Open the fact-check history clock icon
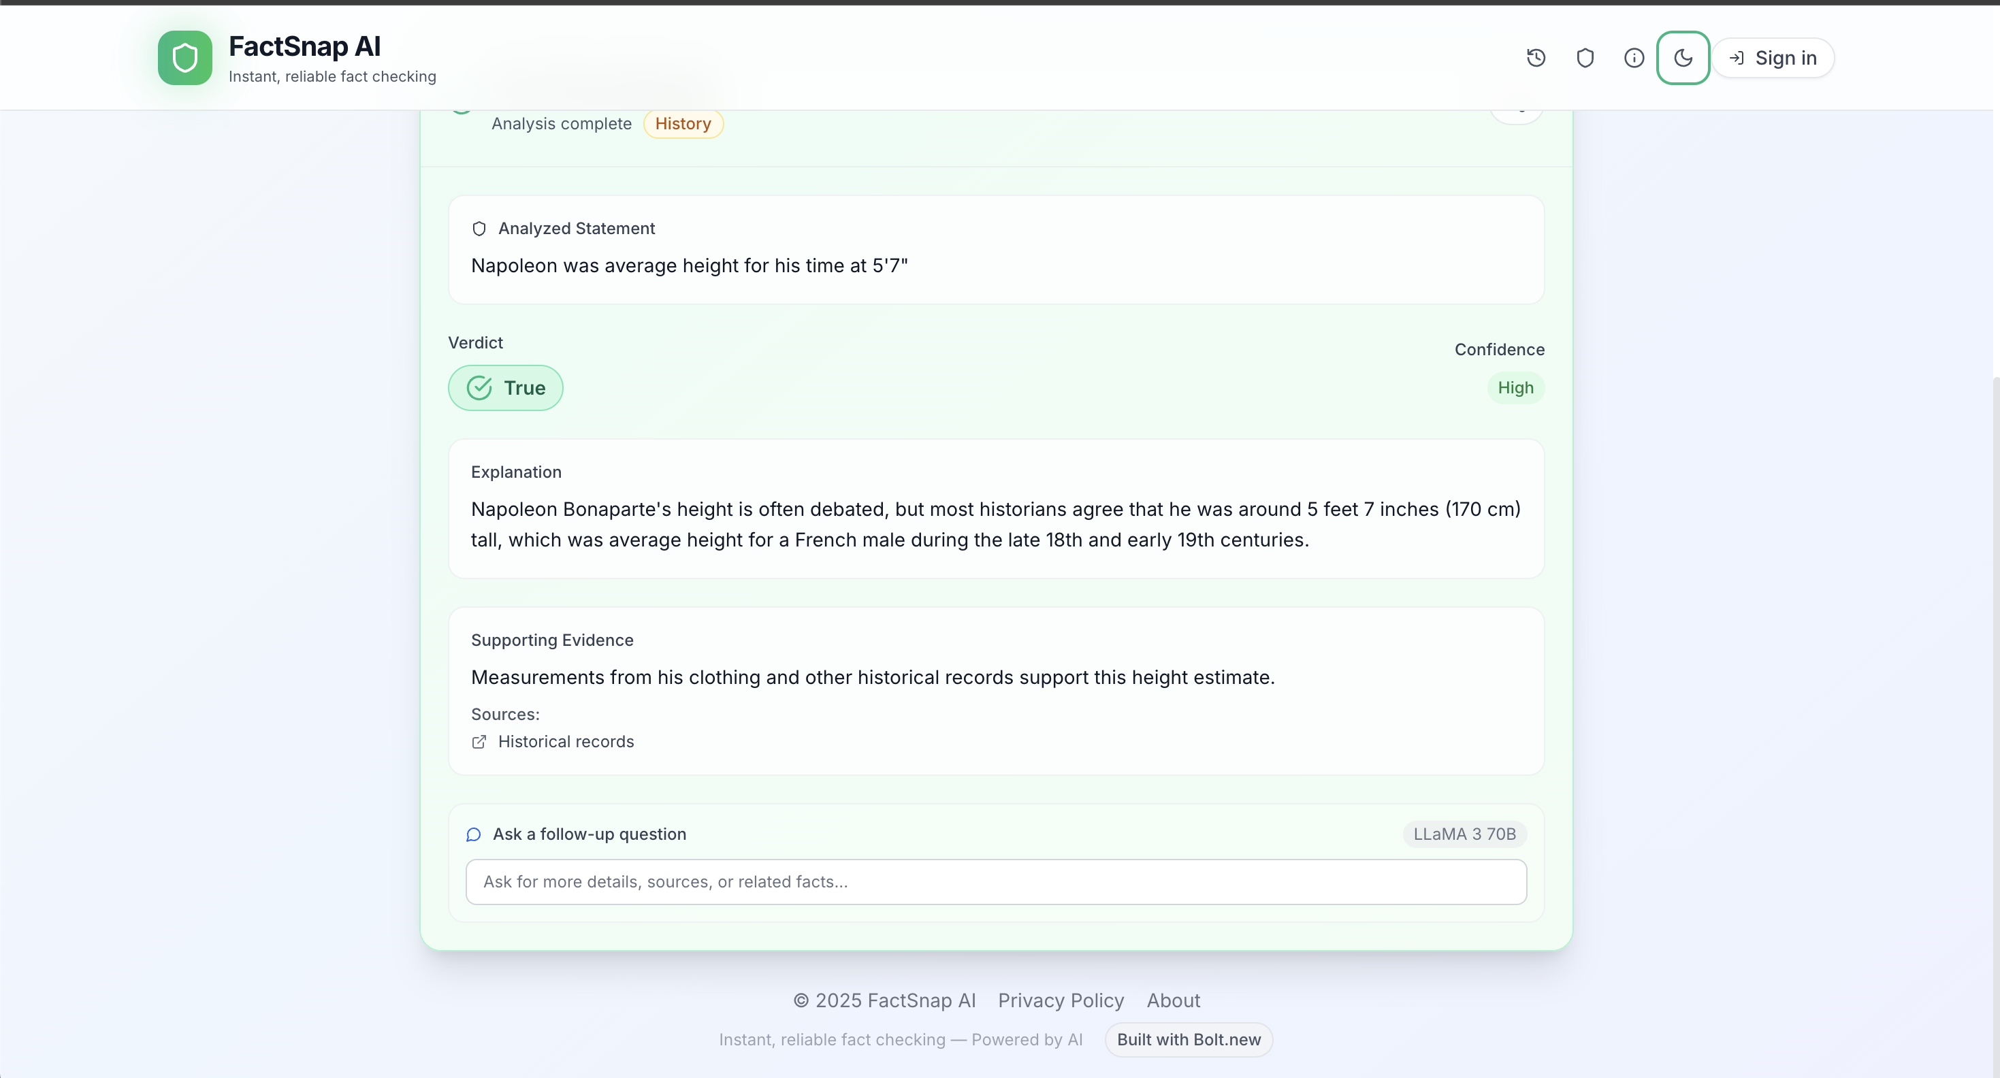This screenshot has height=1078, width=2000. (x=1536, y=59)
